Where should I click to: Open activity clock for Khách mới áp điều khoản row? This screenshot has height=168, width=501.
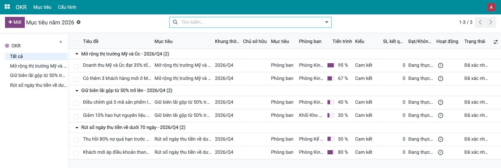click(x=441, y=152)
